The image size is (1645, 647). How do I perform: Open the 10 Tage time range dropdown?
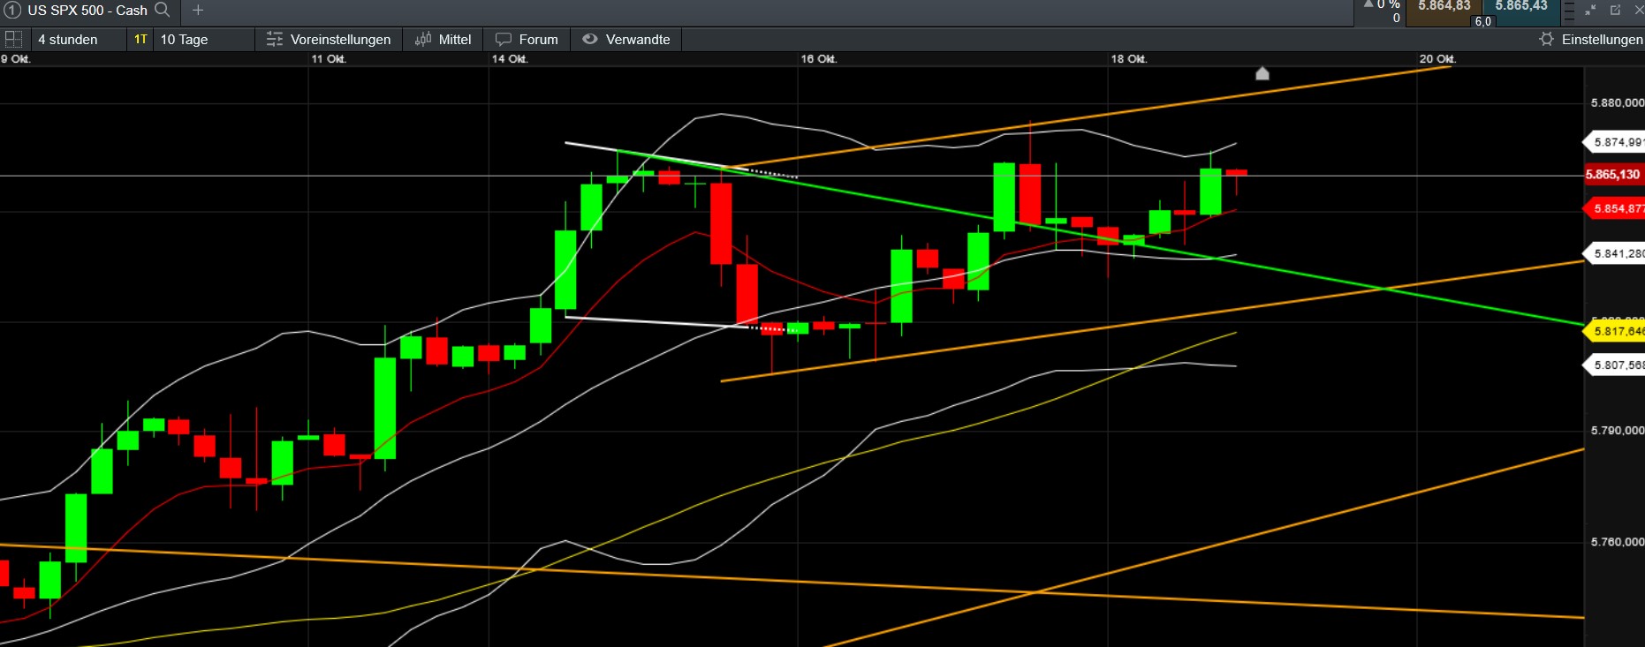click(x=203, y=39)
